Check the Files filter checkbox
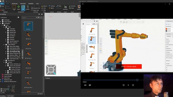173x97 pixels. click(1, 93)
